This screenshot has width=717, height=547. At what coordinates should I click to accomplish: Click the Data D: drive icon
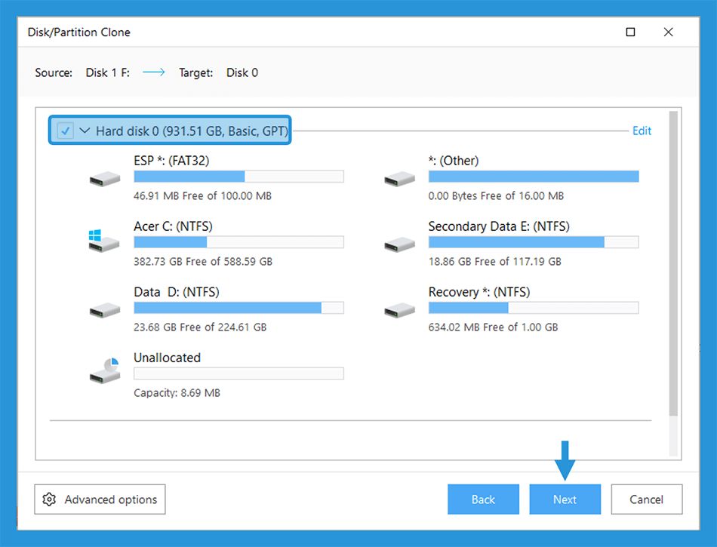(105, 310)
